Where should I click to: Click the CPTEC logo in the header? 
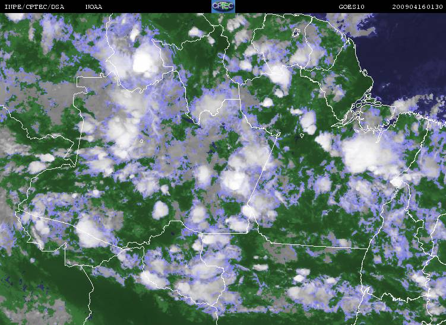(223, 7)
